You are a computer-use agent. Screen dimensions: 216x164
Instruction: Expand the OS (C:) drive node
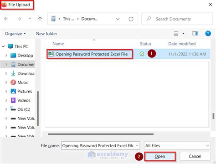point(6,109)
